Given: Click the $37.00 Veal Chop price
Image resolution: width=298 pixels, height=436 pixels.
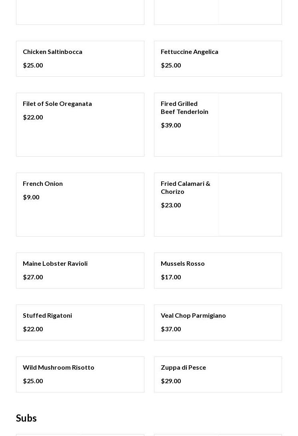Looking at the screenshot, I should click(171, 329).
